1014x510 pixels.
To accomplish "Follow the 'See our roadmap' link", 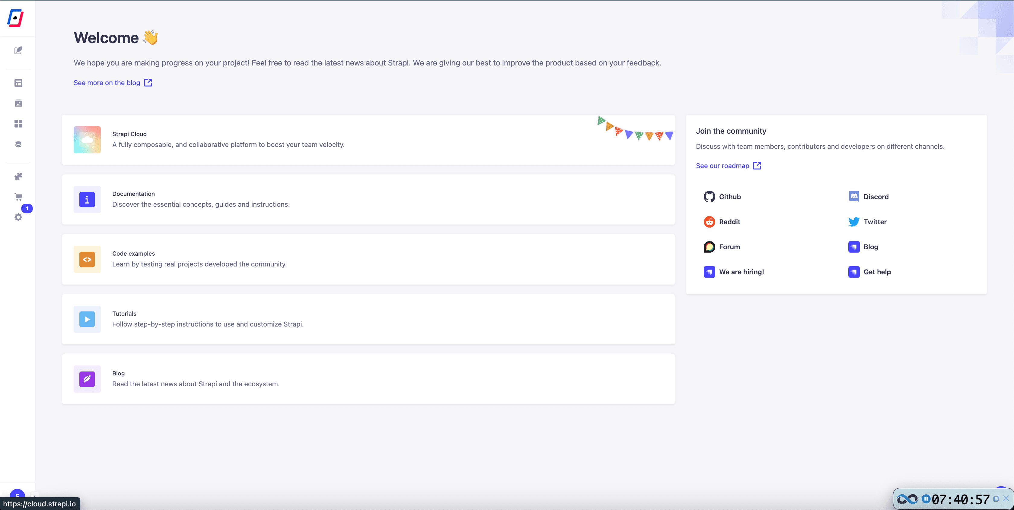I will click(728, 166).
